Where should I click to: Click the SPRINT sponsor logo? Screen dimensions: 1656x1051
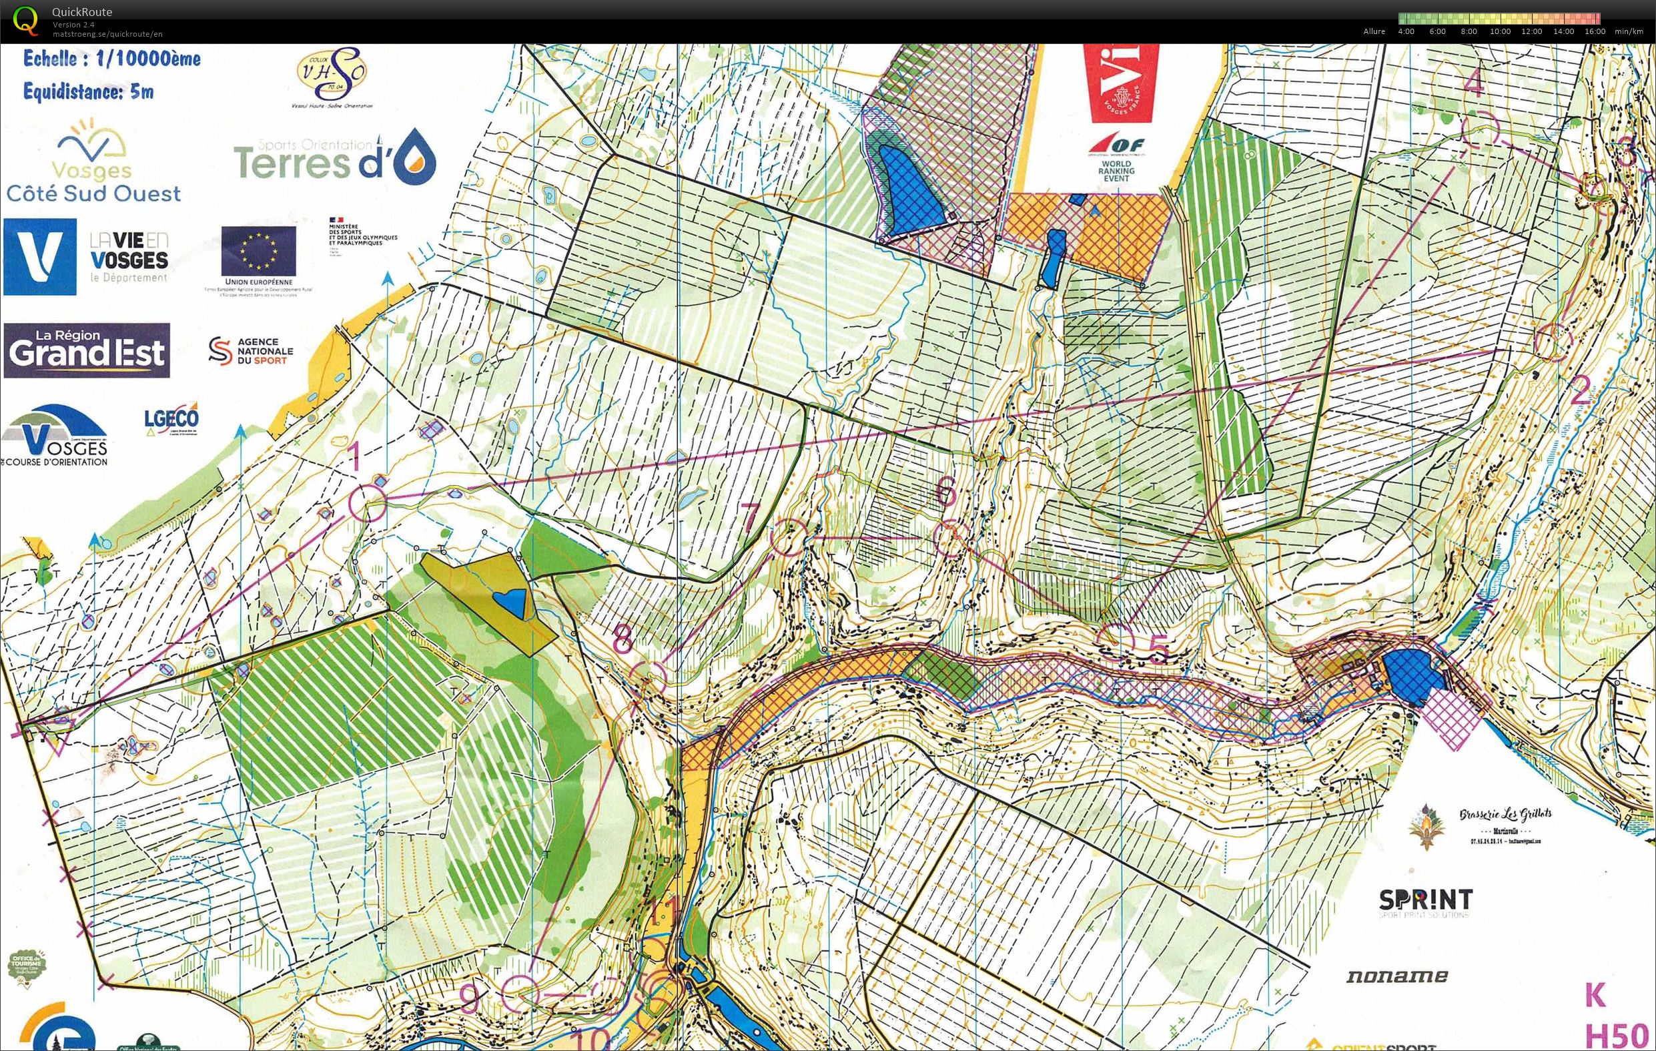point(1426,902)
